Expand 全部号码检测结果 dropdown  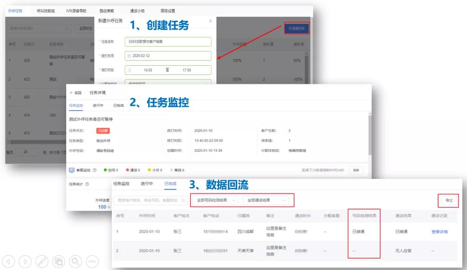tap(214, 200)
